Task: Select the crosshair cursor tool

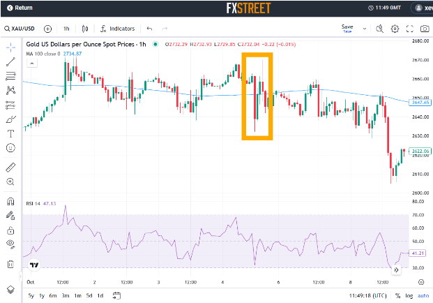Action: 10,47
